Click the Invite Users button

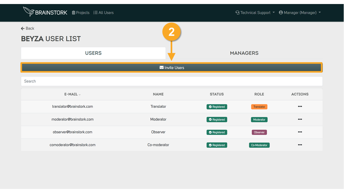click(x=172, y=68)
